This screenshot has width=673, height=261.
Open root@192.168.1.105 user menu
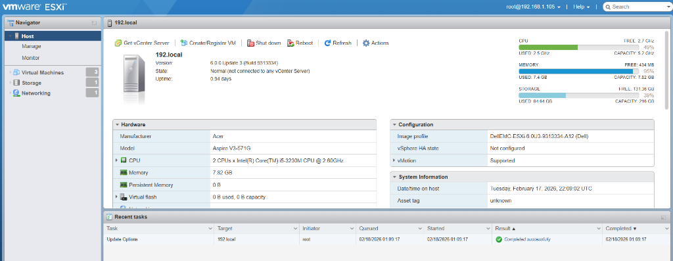pos(534,7)
